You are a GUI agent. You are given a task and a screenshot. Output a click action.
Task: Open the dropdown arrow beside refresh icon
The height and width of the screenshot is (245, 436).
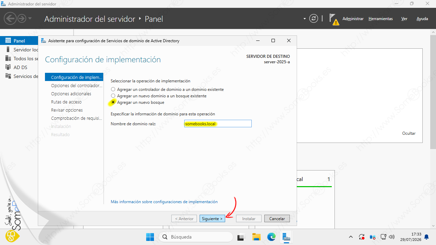coord(305,19)
